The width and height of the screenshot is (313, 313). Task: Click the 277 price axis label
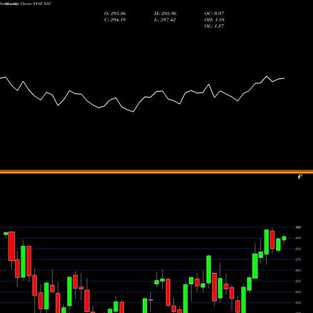pyautogui.click(x=298, y=260)
